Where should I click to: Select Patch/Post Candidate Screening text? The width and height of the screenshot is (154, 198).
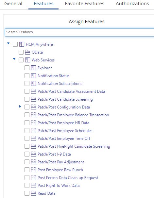[65, 99]
